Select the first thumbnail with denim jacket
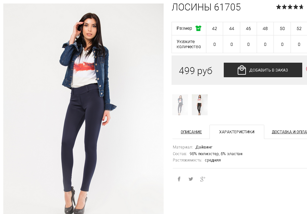307x214 pixels. coord(180,105)
